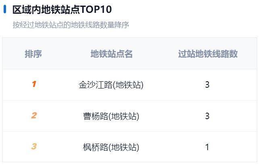Click the rank 2 number badge
The width and height of the screenshot is (266, 165).
34,116
